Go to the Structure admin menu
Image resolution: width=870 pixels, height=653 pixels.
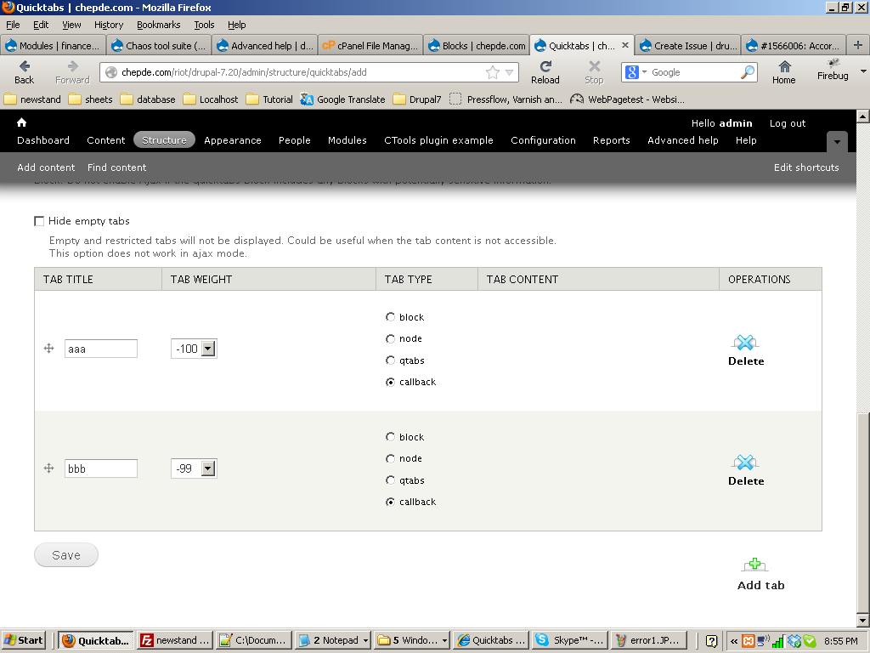(164, 140)
